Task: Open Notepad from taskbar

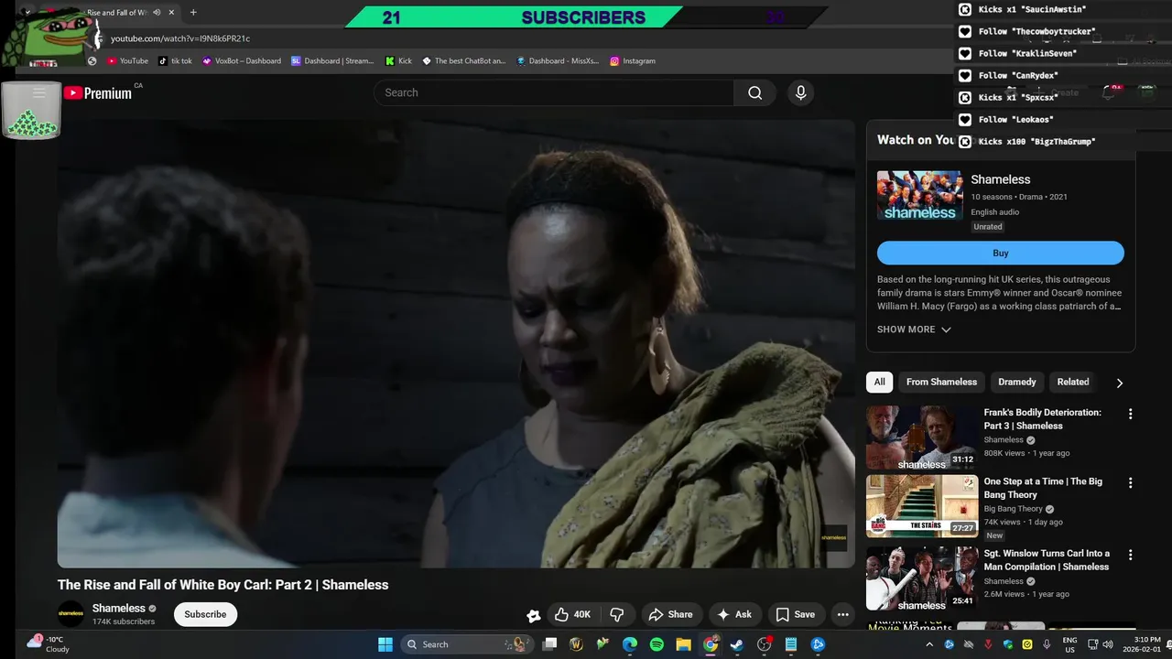Action: tap(791, 644)
